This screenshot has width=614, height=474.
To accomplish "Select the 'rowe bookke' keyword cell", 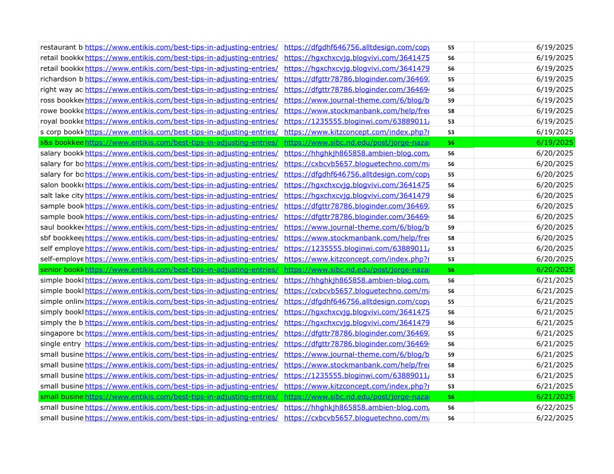I will (62, 111).
